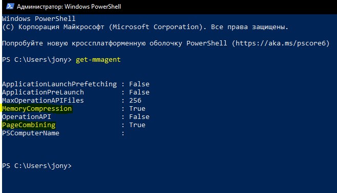Click the True value of PageCombining
Viewport: 337px width, 193px height.
(x=137, y=125)
